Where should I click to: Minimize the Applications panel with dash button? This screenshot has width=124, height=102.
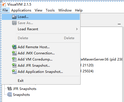[x=119, y=24]
